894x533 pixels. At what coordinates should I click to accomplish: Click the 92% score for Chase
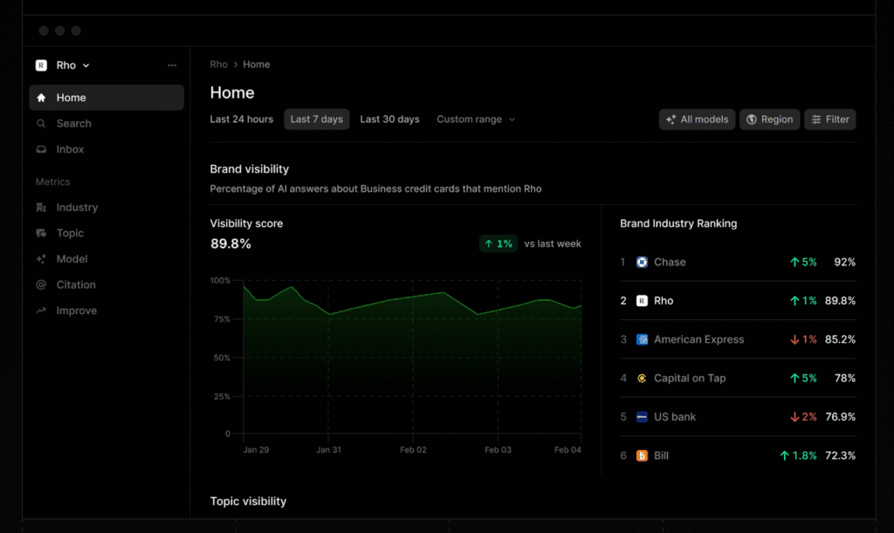[844, 262]
